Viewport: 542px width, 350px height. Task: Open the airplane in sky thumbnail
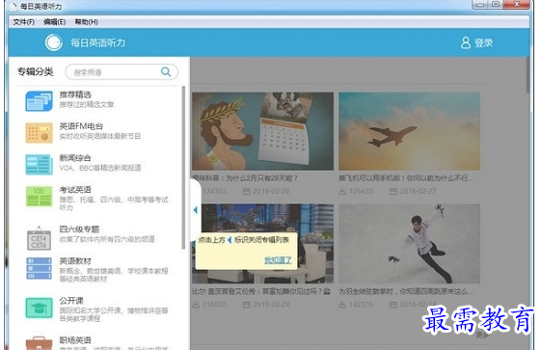point(409,131)
